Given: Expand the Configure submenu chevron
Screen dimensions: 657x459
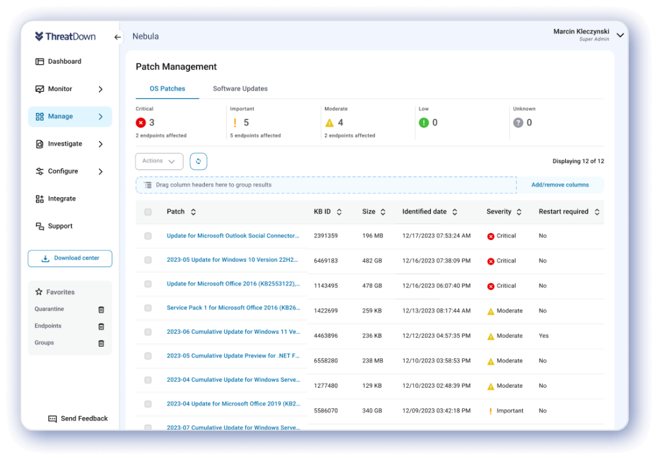Looking at the screenshot, I should [x=101, y=171].
